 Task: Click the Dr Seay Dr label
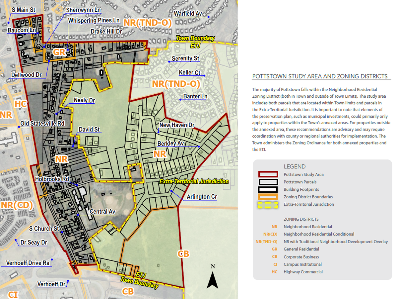tap(33, 243)
